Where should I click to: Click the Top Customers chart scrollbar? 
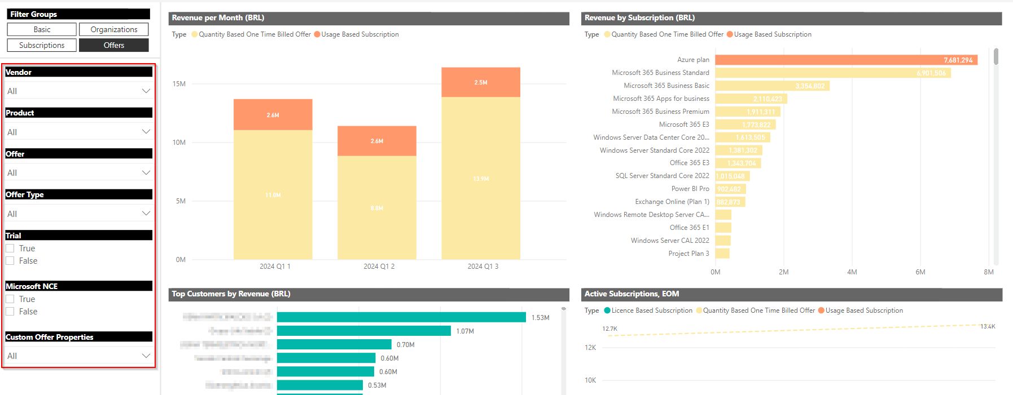tap(563, 309)
